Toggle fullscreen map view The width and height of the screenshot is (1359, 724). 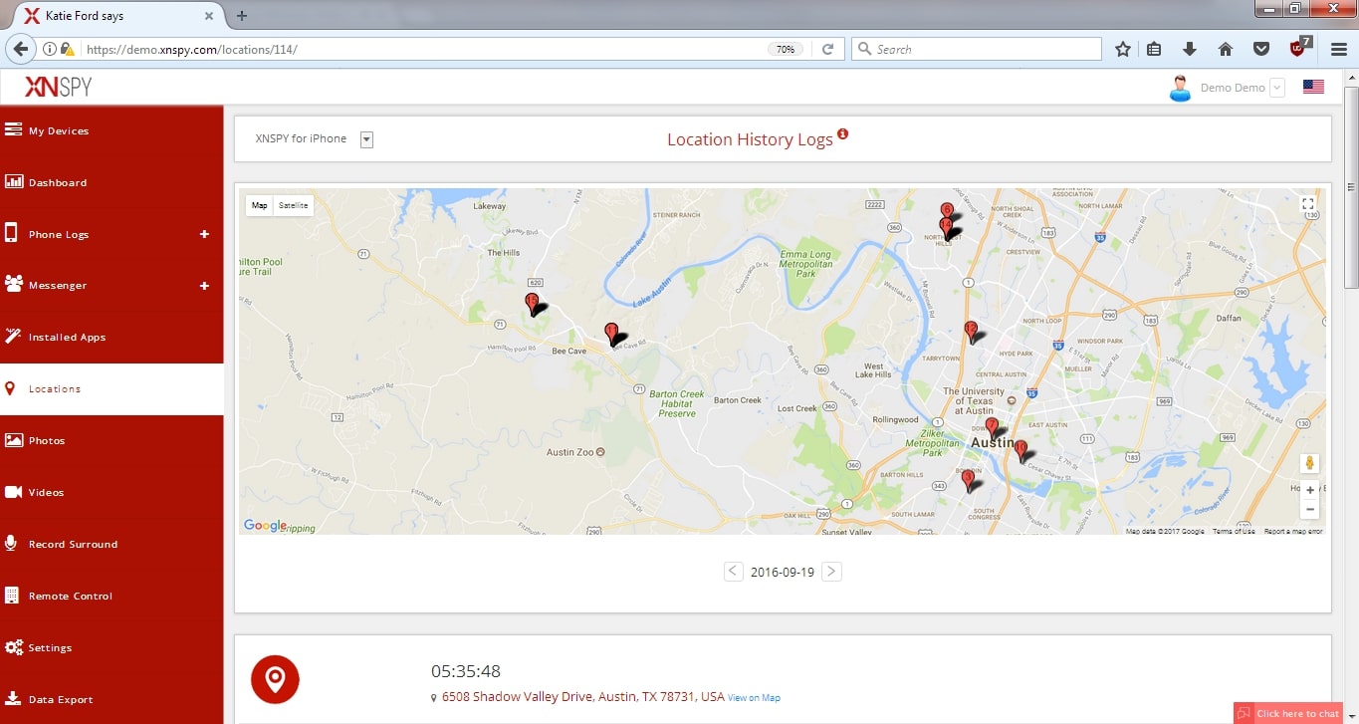tap(1308, 204)
